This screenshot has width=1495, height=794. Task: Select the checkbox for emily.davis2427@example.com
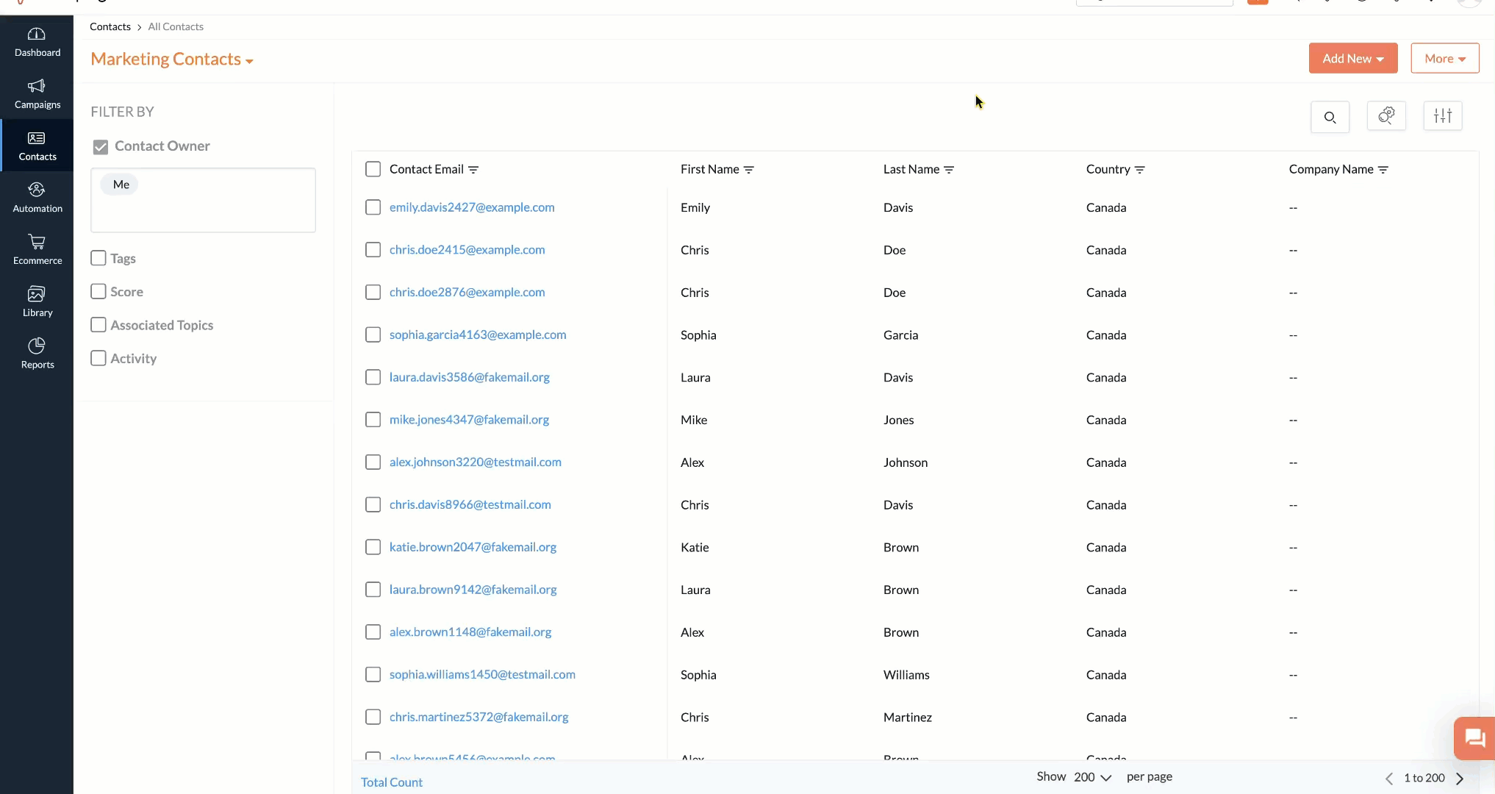(x=373, y=207)
